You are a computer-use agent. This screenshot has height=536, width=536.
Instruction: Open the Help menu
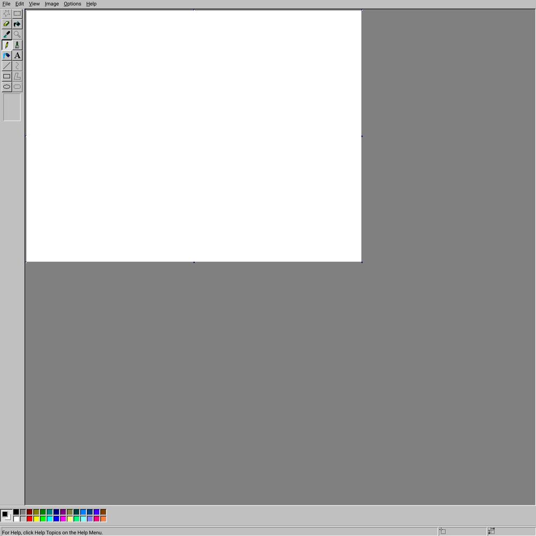point(91,4)
